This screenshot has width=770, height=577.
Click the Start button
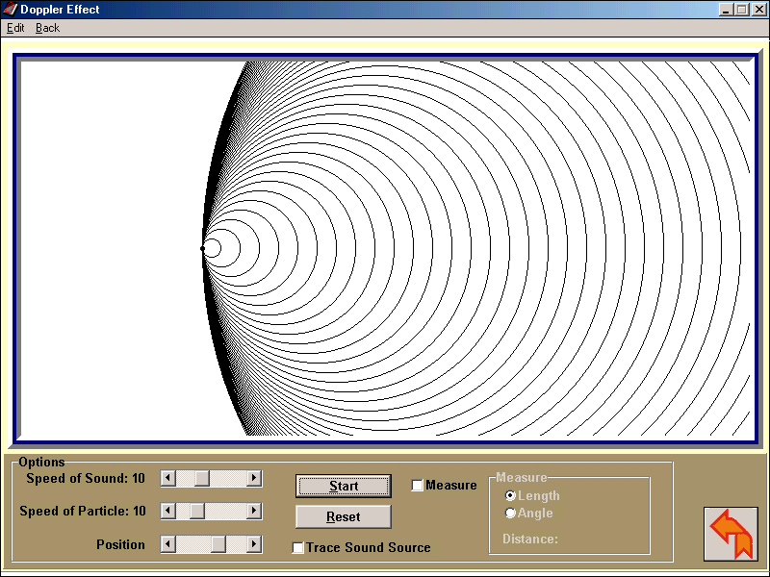[344, 486]
